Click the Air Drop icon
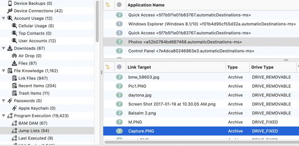Image resolution: width=299 pixels, height=146 pixels. pyautogui.click(x=14, y=56)
